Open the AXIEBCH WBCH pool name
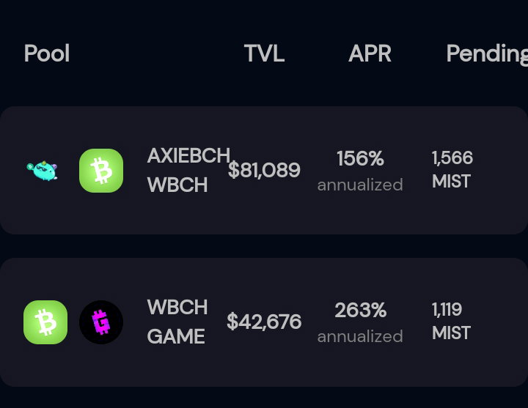Viewport: 528px width, 408px height. click(x=188, y=170)
